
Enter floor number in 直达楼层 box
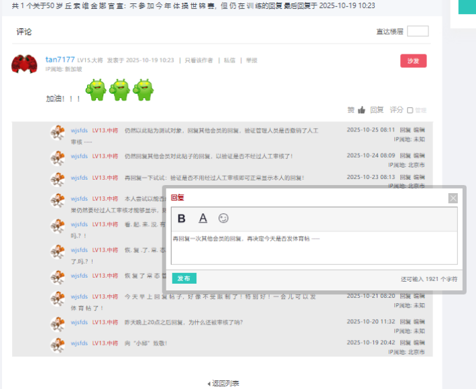click(x=418, y=32)
